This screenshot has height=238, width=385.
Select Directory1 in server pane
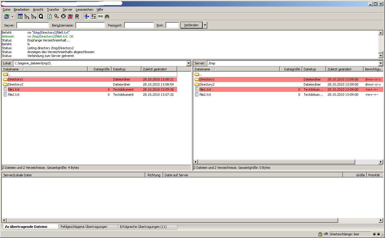pyautogui.click(x=288, y=79)
